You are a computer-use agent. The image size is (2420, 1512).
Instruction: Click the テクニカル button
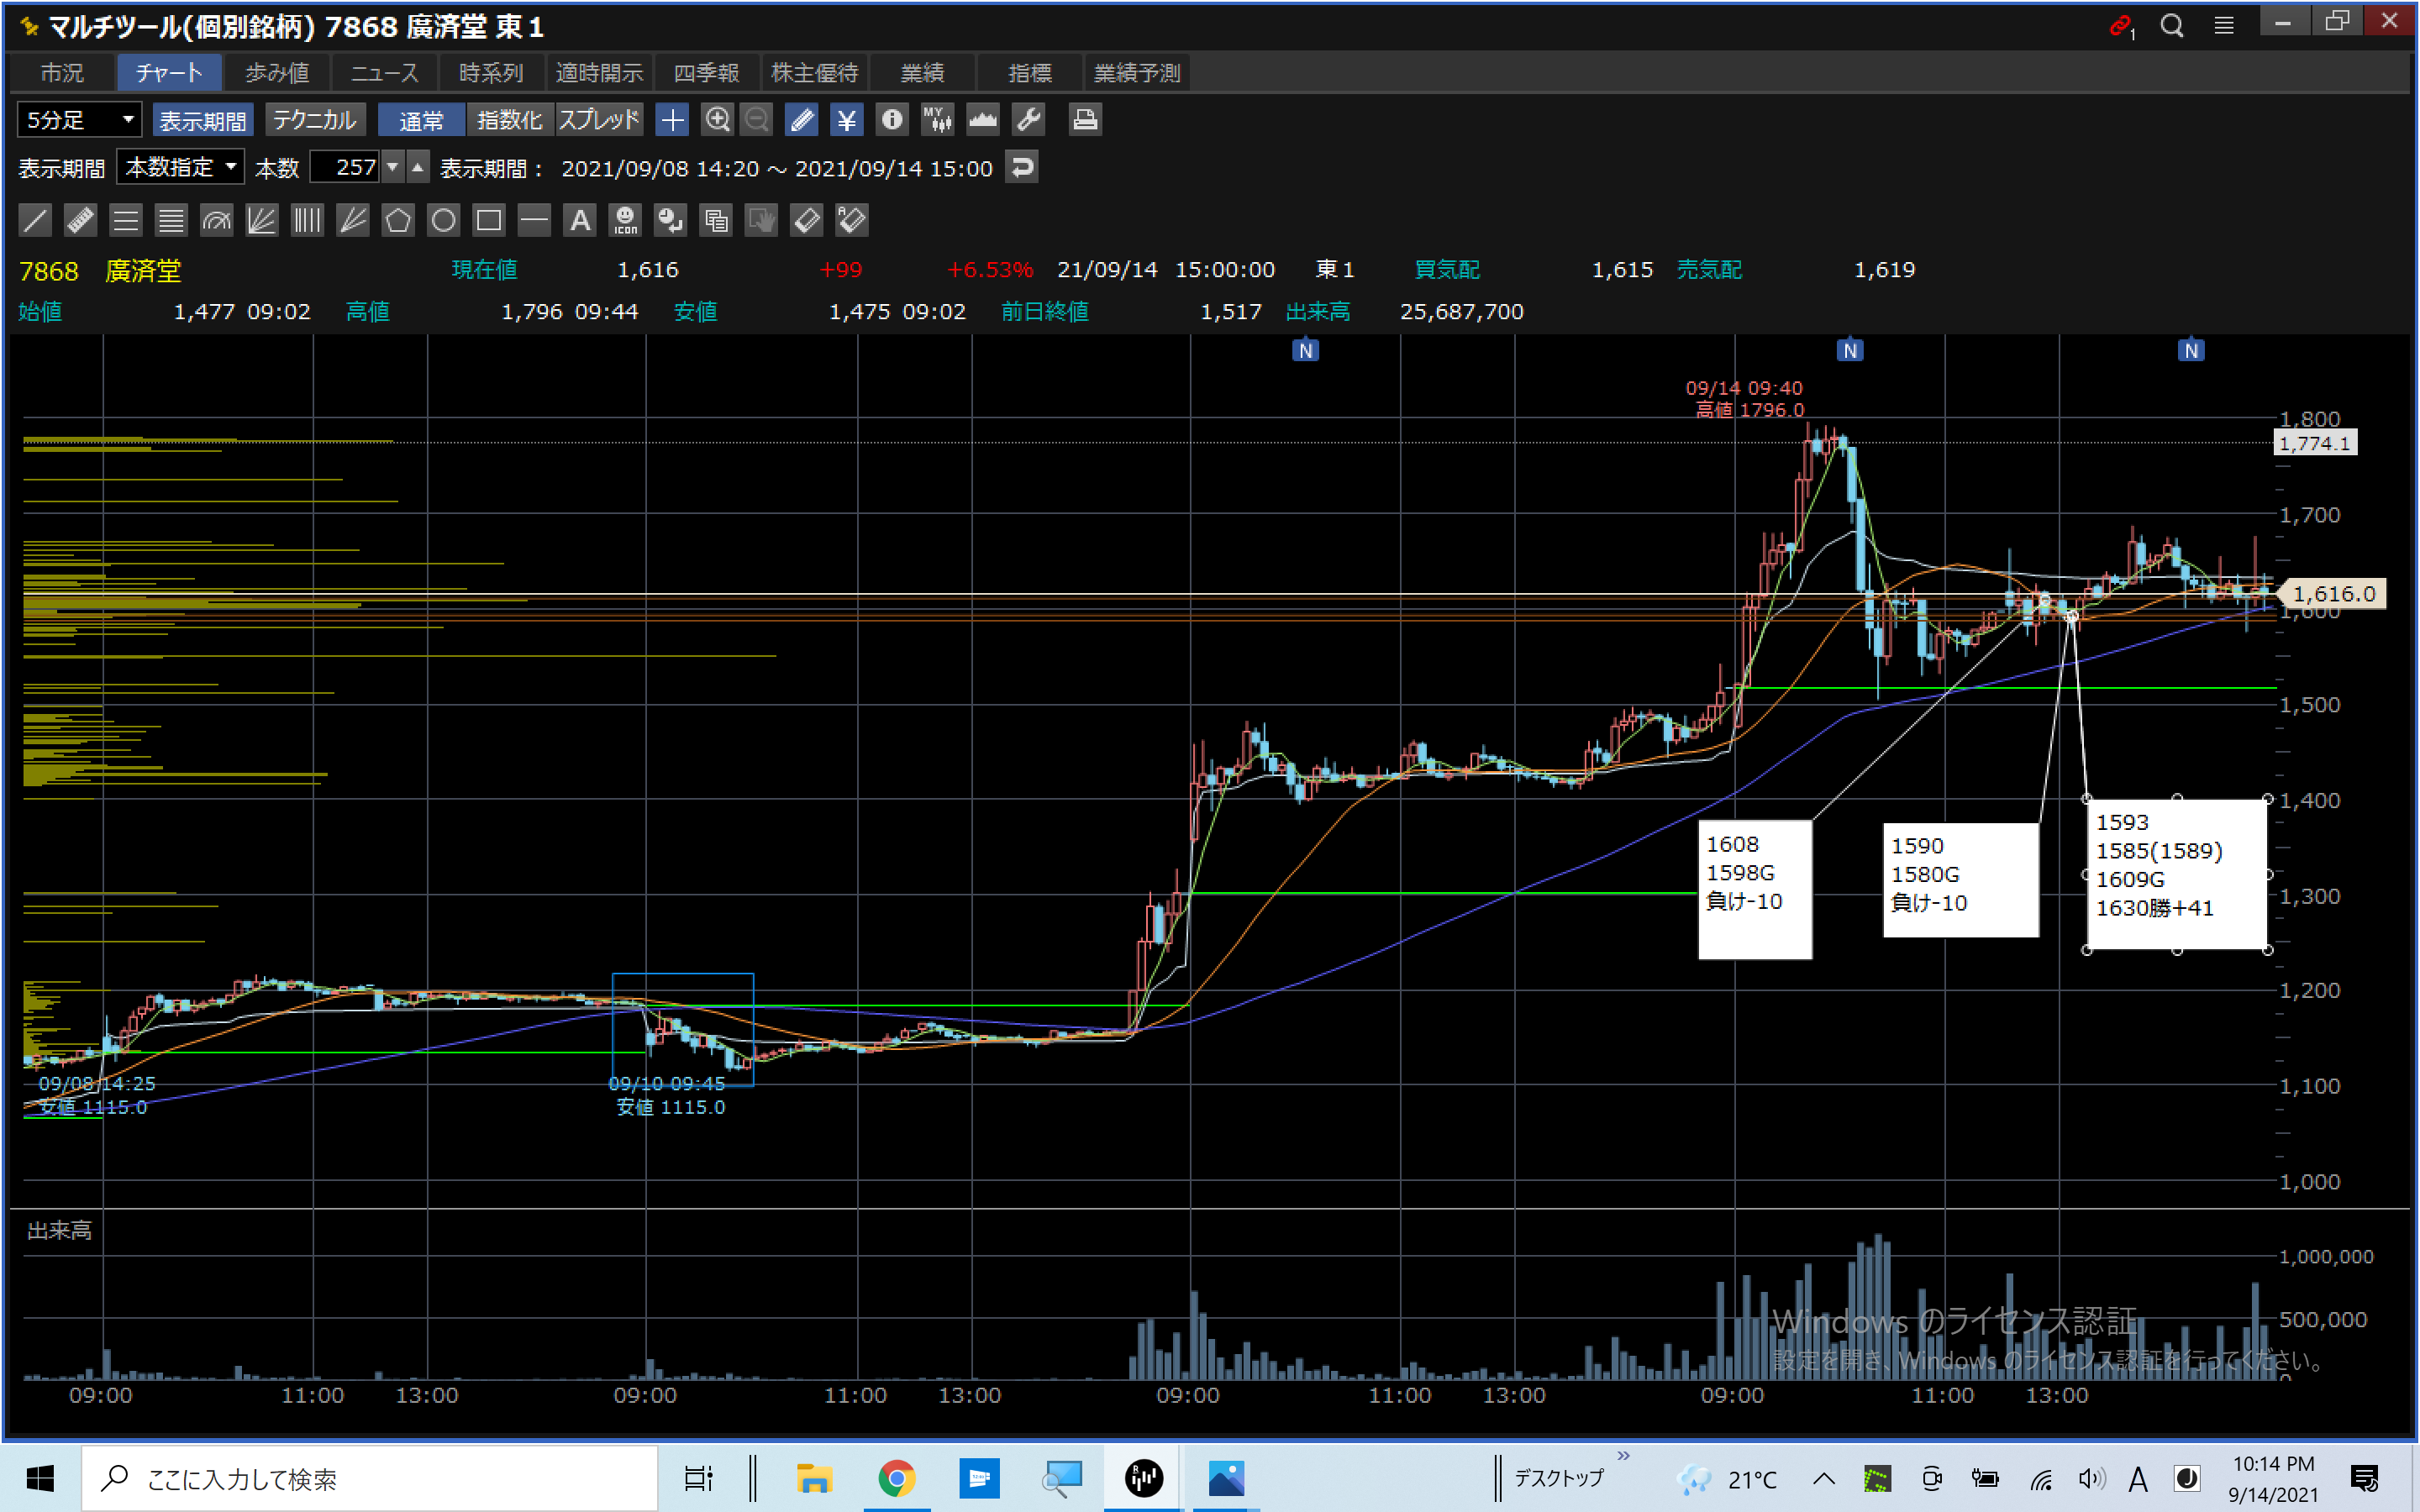coord(314,120)
